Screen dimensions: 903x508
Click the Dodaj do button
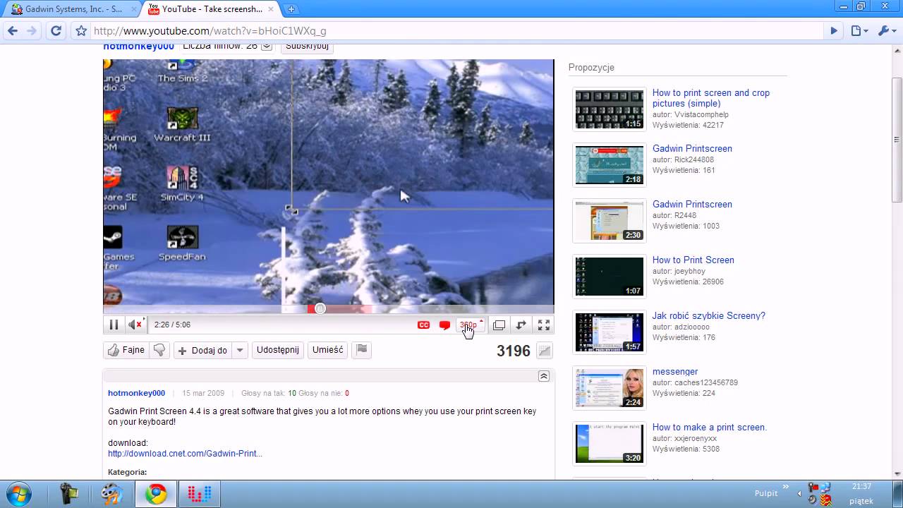(x=202, y=350)
